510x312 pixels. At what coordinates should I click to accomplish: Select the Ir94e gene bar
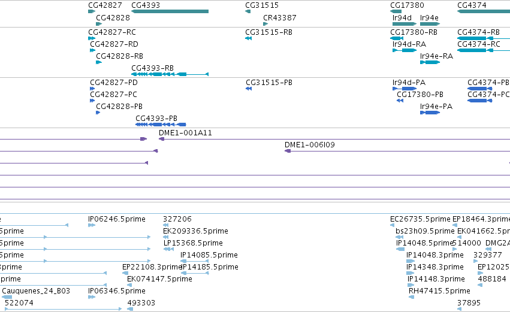pos(430,24)
